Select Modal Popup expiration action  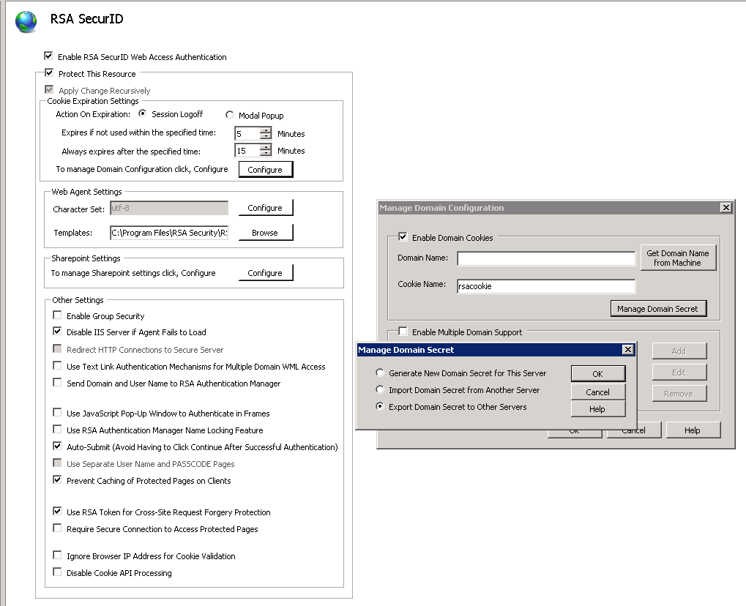point(230,115)
